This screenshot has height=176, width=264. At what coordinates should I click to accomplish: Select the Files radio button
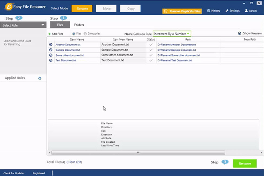[x=74, y=34]
